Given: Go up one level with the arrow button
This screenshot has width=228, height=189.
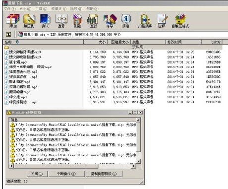Looking at the screenshot, I should [8, 34].
